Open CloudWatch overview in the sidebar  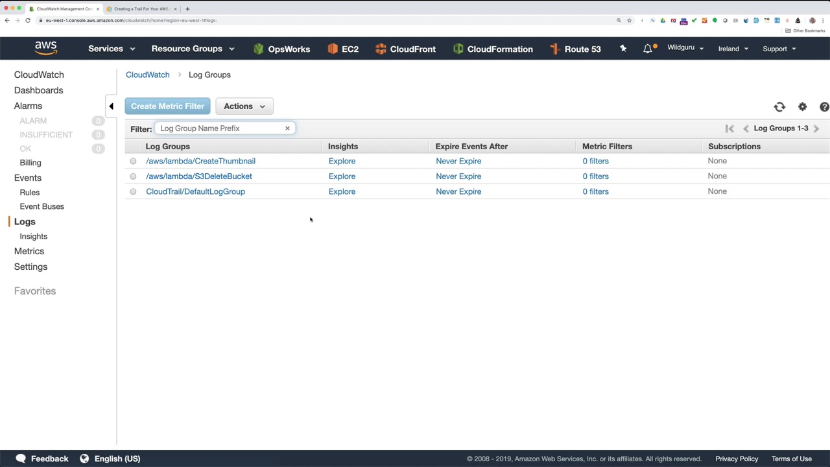(x=39, y=75)
